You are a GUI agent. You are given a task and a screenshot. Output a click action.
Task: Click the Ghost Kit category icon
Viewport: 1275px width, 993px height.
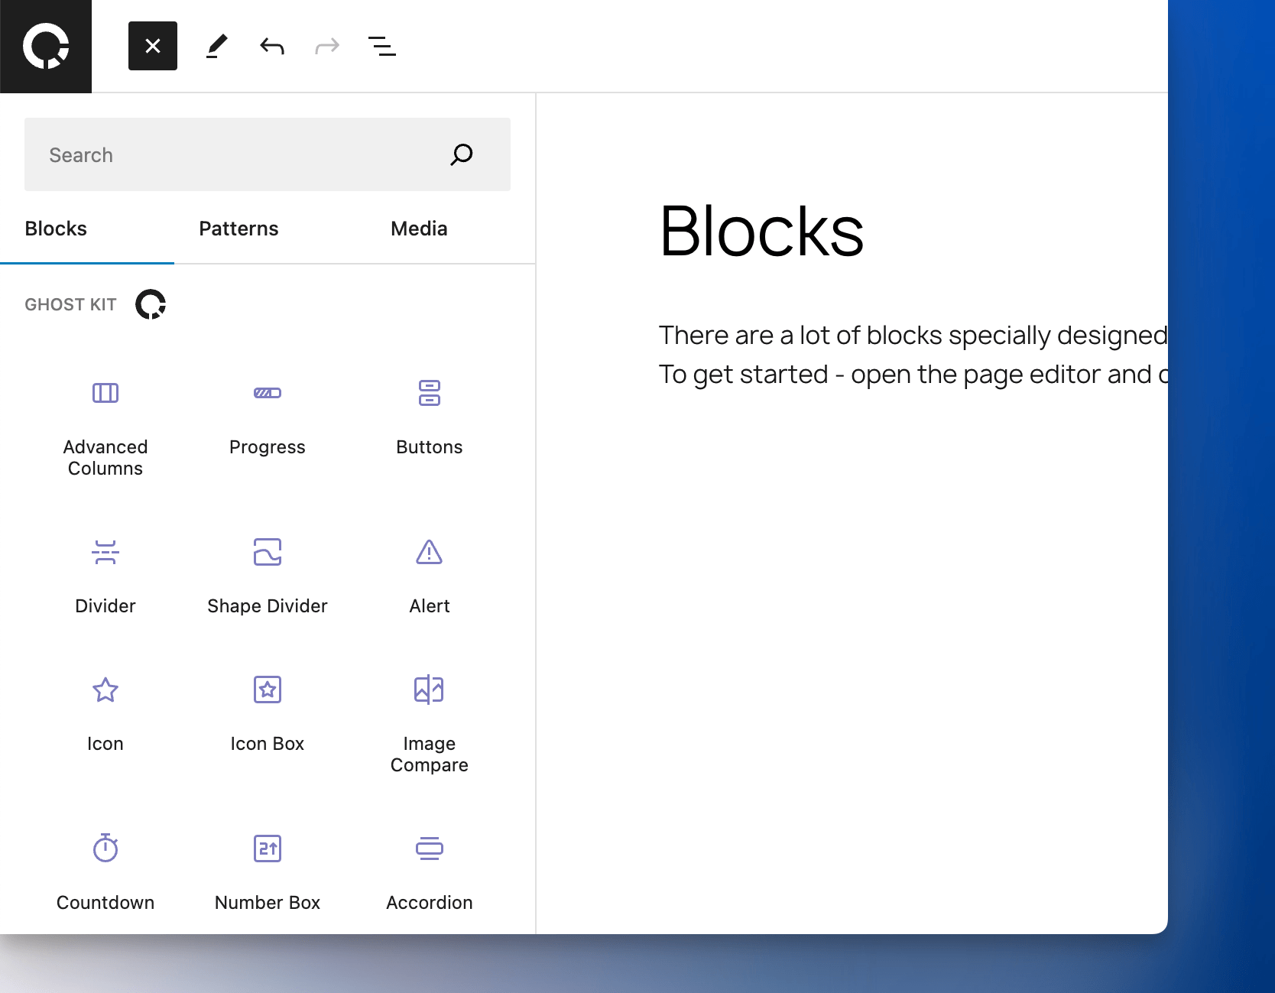click(x=151, y=304)
